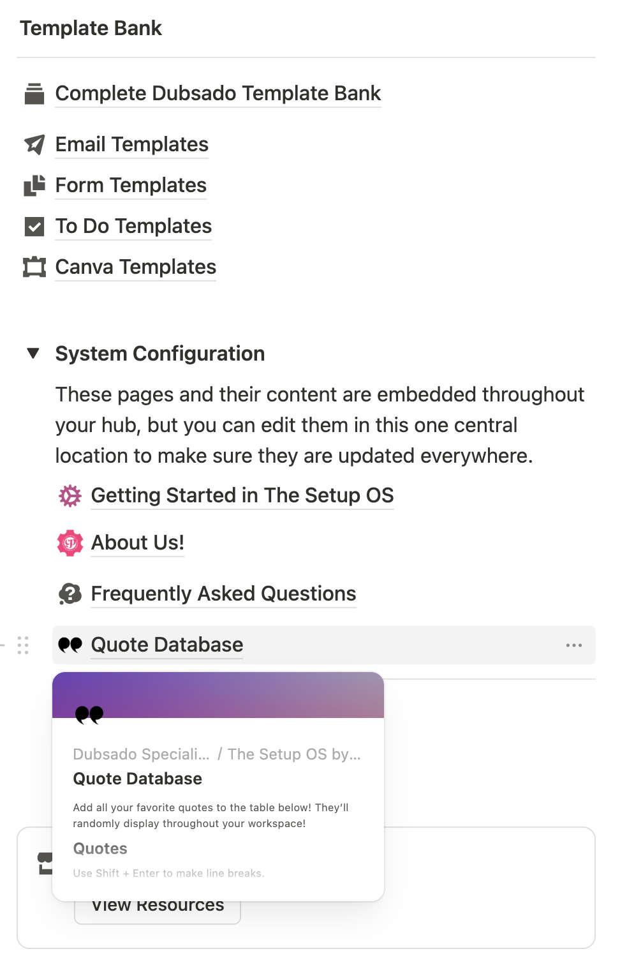Click the paper plane icon for Email Templates
The width and height of the screenshot is (620, 965).
[x=34, y=145]
